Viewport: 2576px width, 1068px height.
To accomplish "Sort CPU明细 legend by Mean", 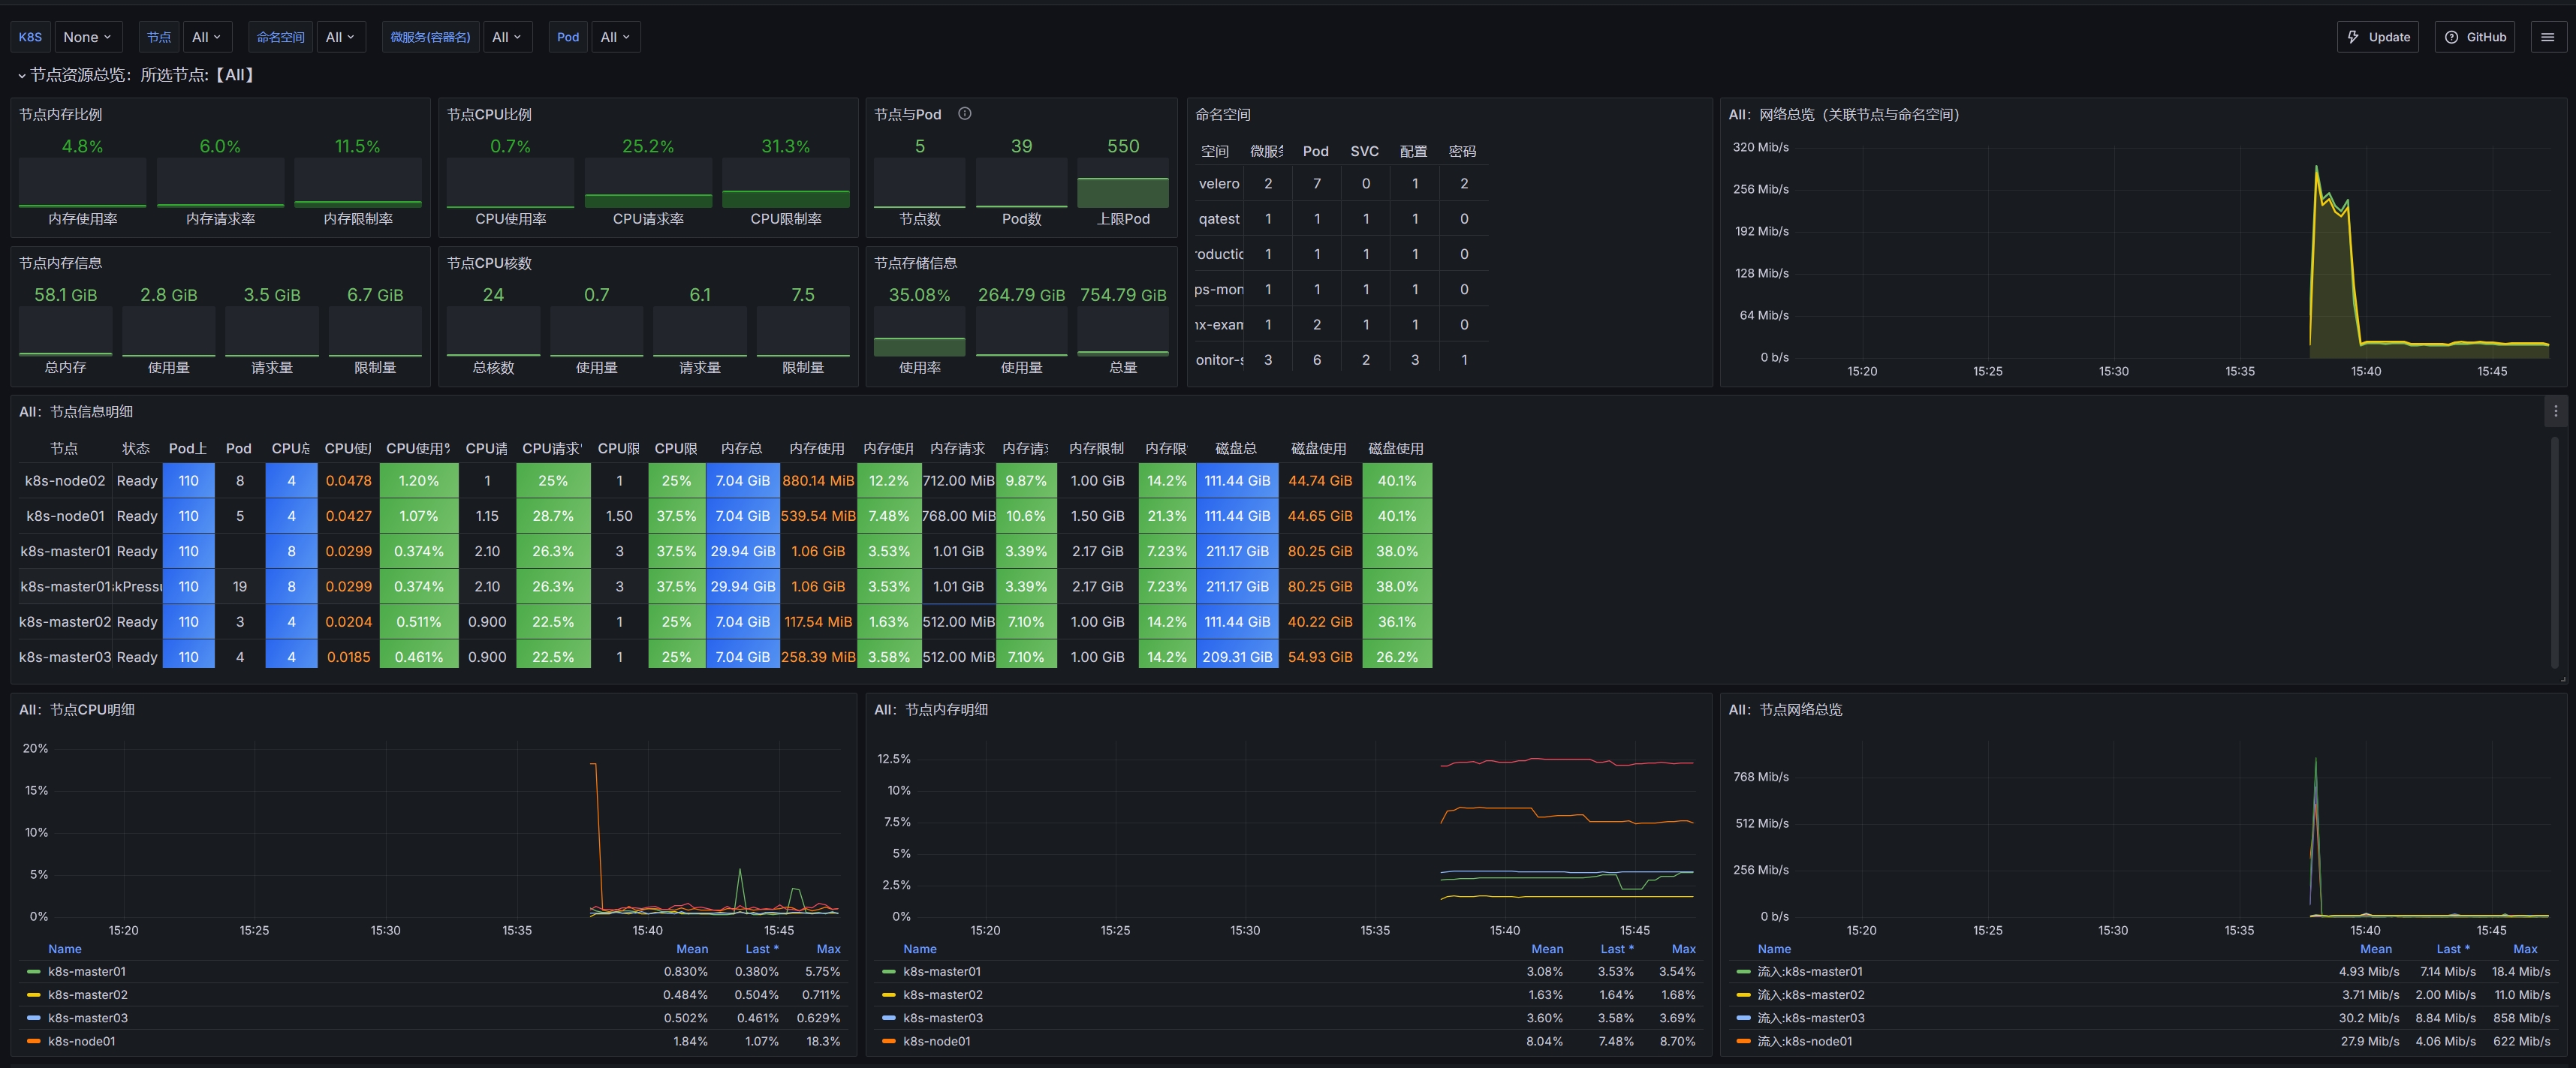I will tap(692, 949).
